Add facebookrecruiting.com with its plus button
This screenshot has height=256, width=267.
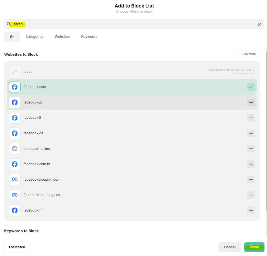pyautogui.click(x=251, y=195)
